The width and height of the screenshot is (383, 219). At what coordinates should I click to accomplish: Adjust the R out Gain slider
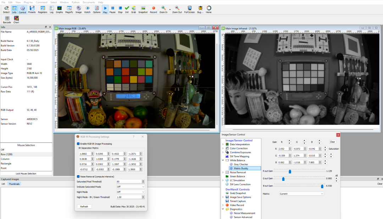(290, 171)
